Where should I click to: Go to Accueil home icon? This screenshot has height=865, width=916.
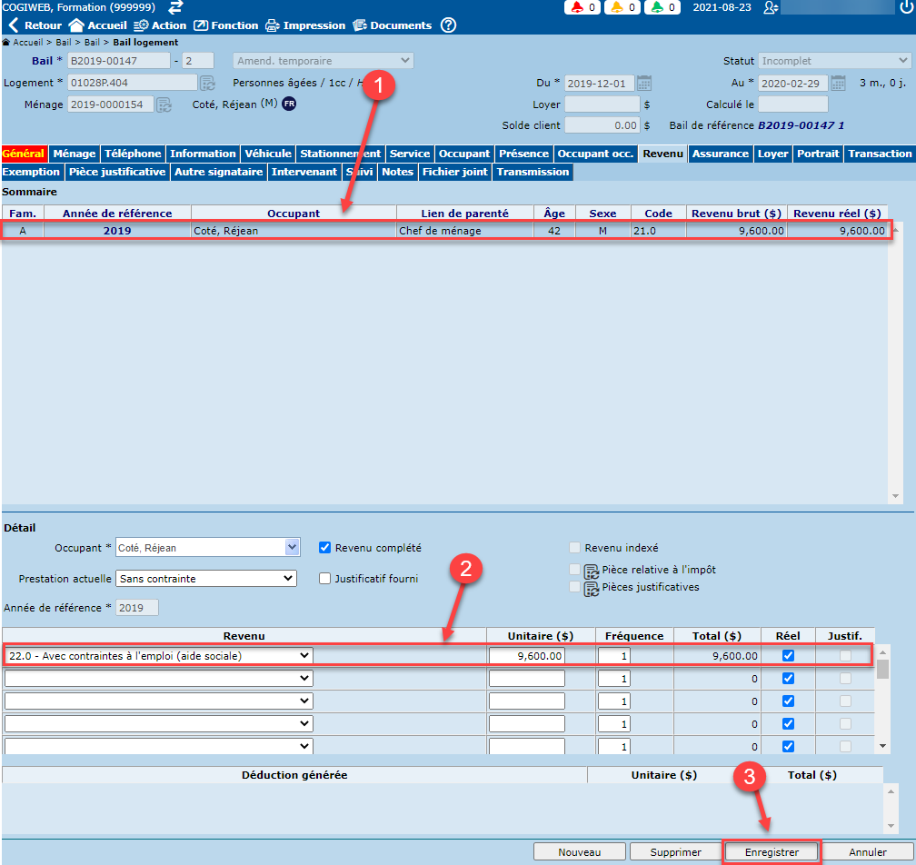tap(76, 25)
